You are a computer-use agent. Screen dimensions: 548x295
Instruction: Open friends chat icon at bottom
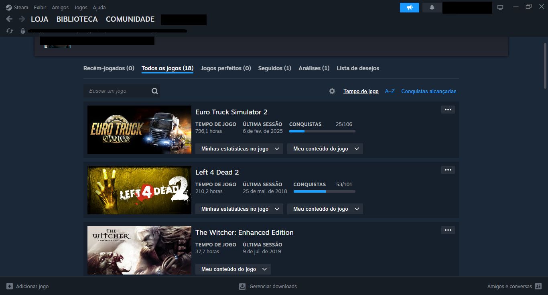click(538, 286)
